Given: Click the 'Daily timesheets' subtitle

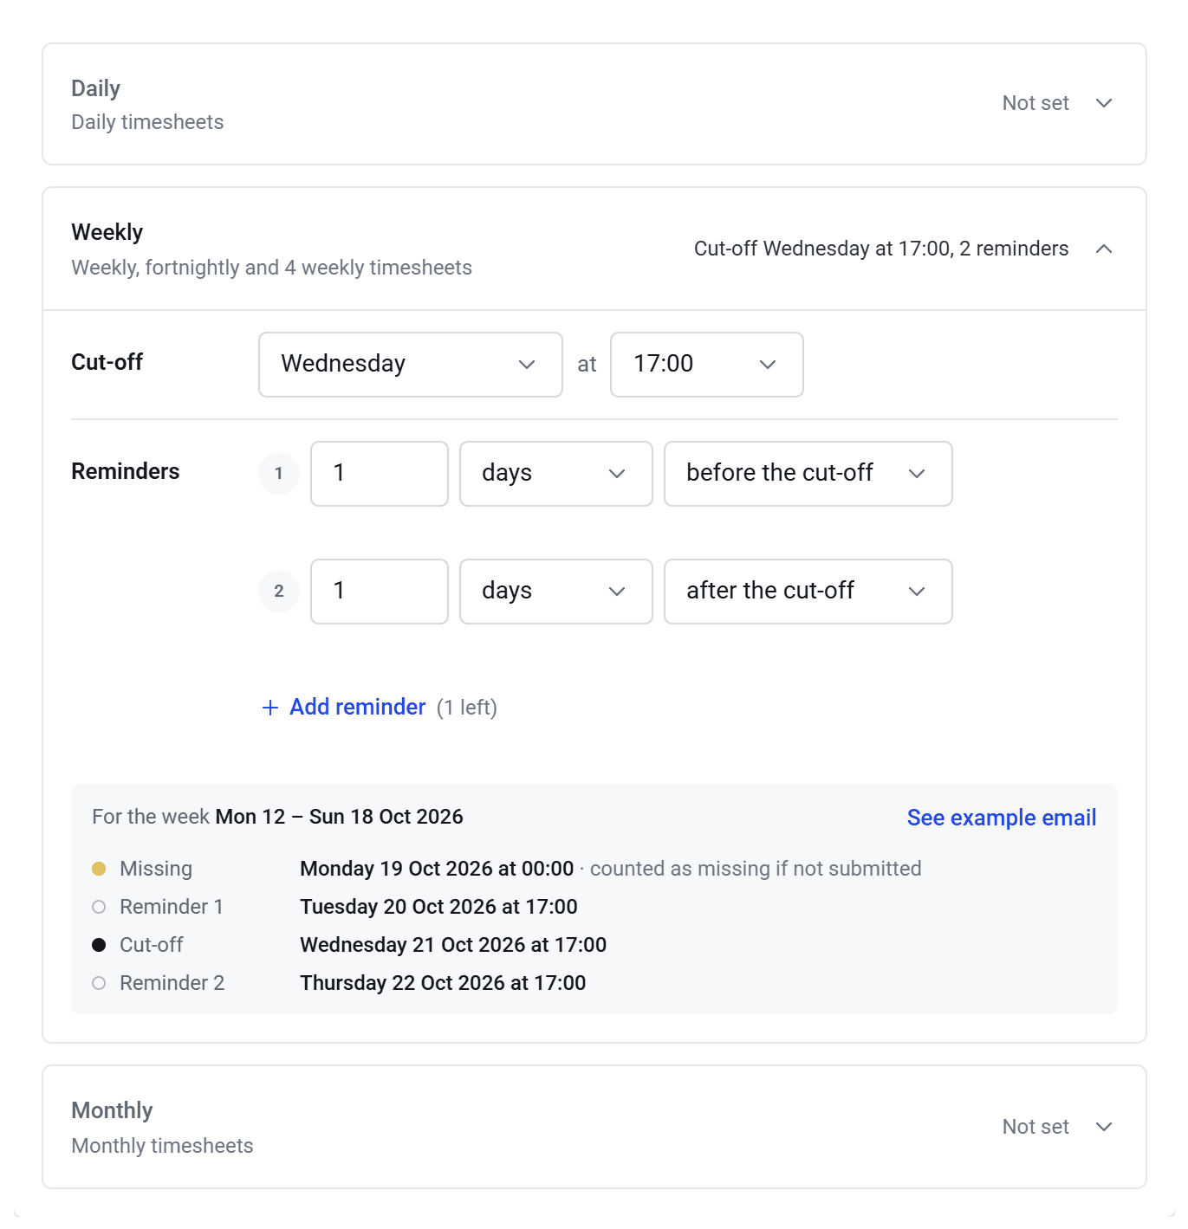Looking at the screenshot, I should click(147, 122).
